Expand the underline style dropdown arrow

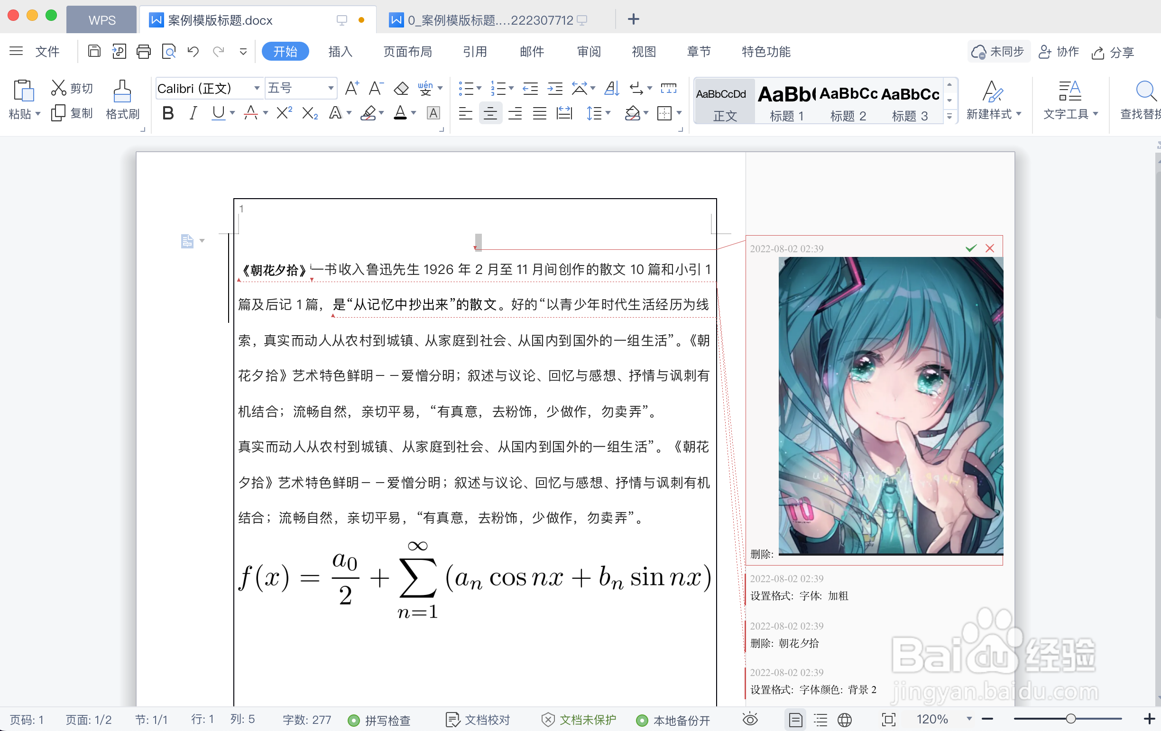tap(232, 113)
